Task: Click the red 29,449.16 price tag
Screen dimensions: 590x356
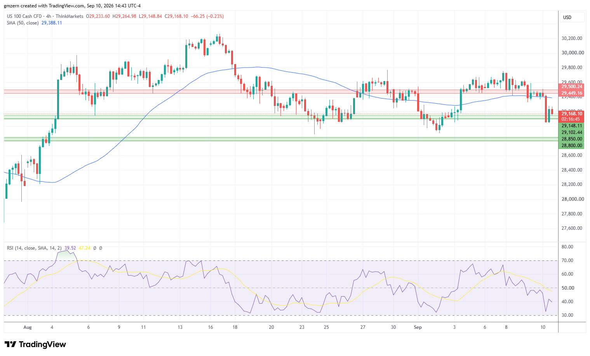Action: pos(572,93)
